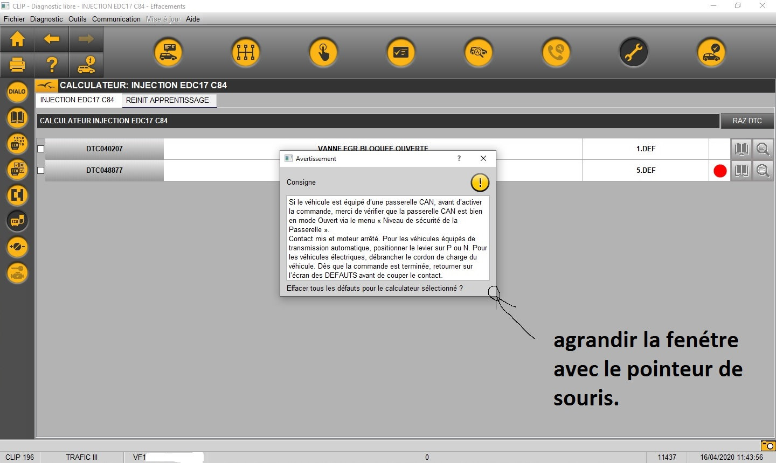Open the ECU binary data sidebar icon
The width and height of the screenshot is (776, 463).
click(17, 143)
